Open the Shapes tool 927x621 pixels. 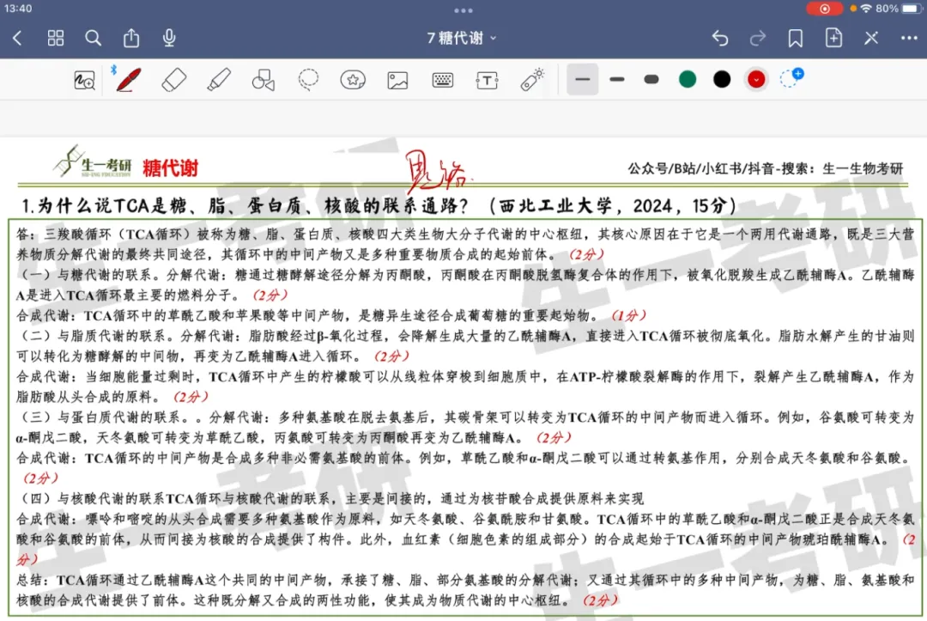point(264,78)
